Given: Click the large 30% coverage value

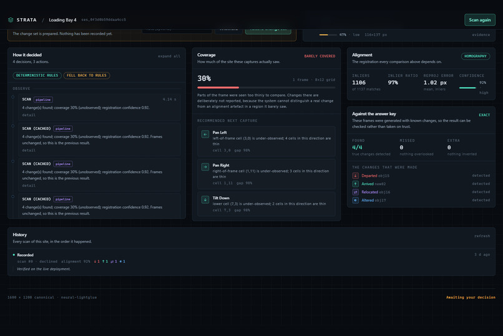Looking at the screenshot, I should (204, 78).
